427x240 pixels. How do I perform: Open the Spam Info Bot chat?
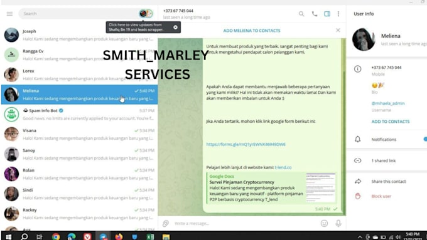coord(79,115)
